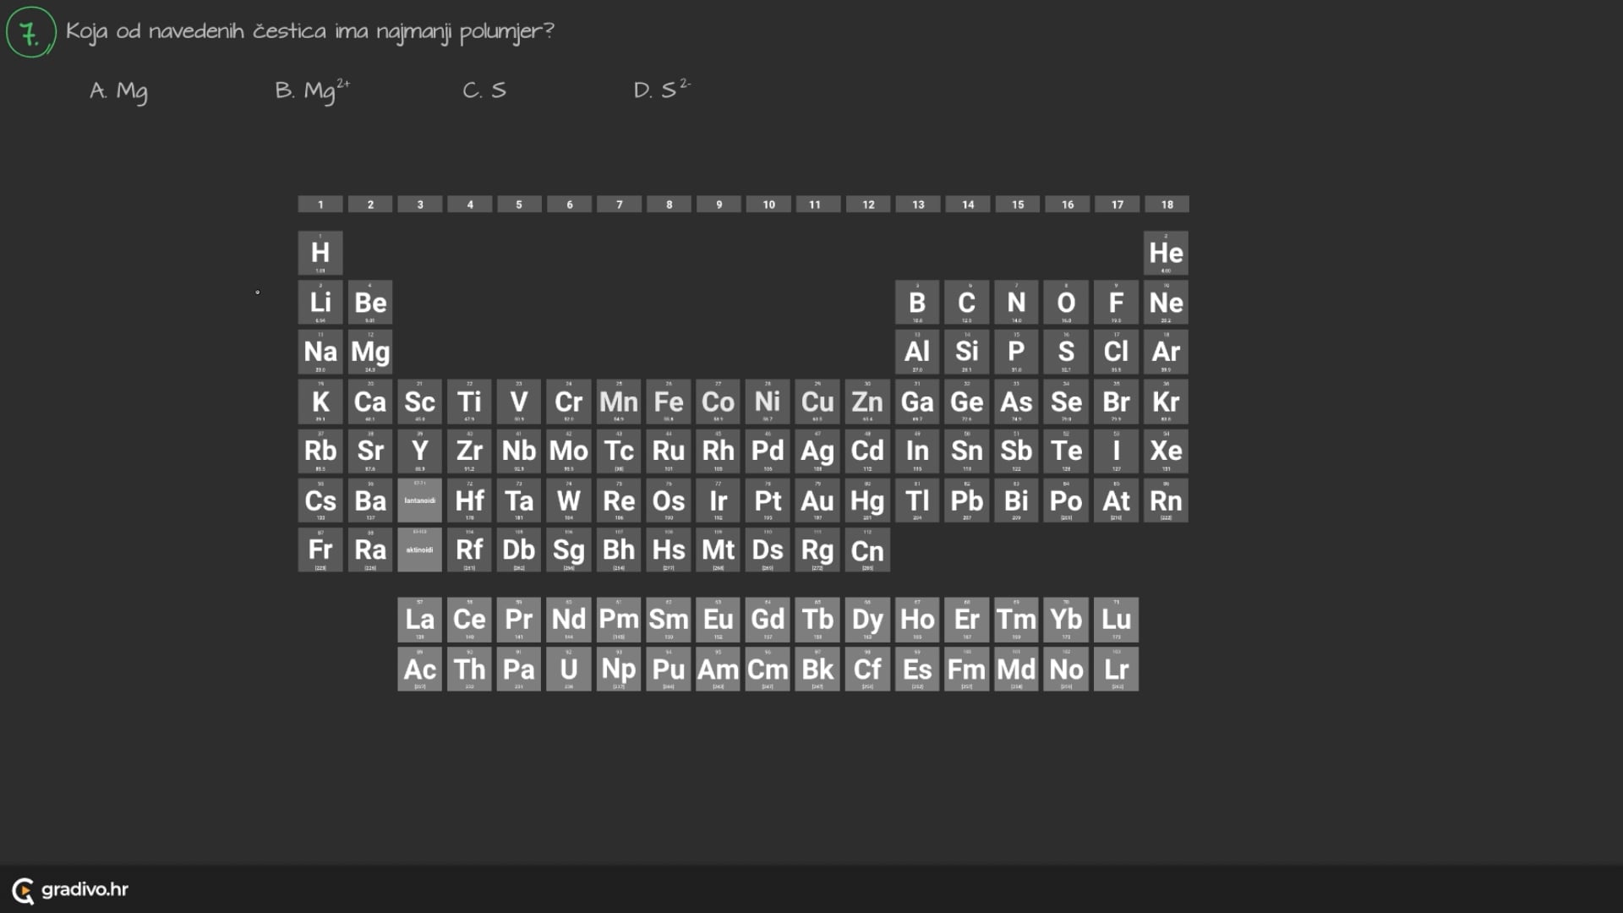The width and height of the screenshot is (1623, 913).
Task: Click the gradivo.hr text link
Action: (x=85, y=889)
